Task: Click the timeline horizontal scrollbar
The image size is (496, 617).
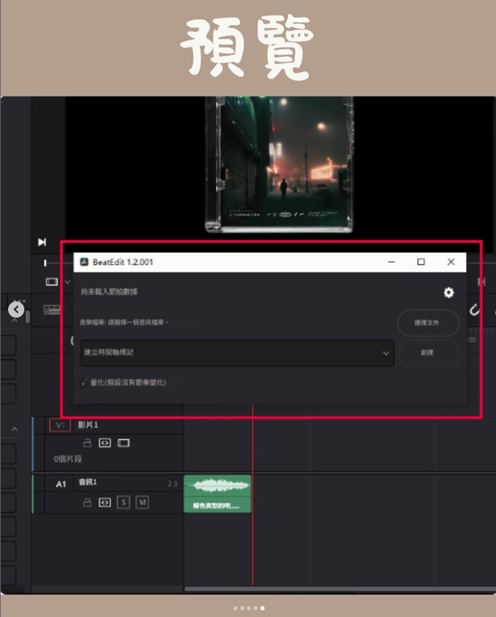Action: [340, 589]
